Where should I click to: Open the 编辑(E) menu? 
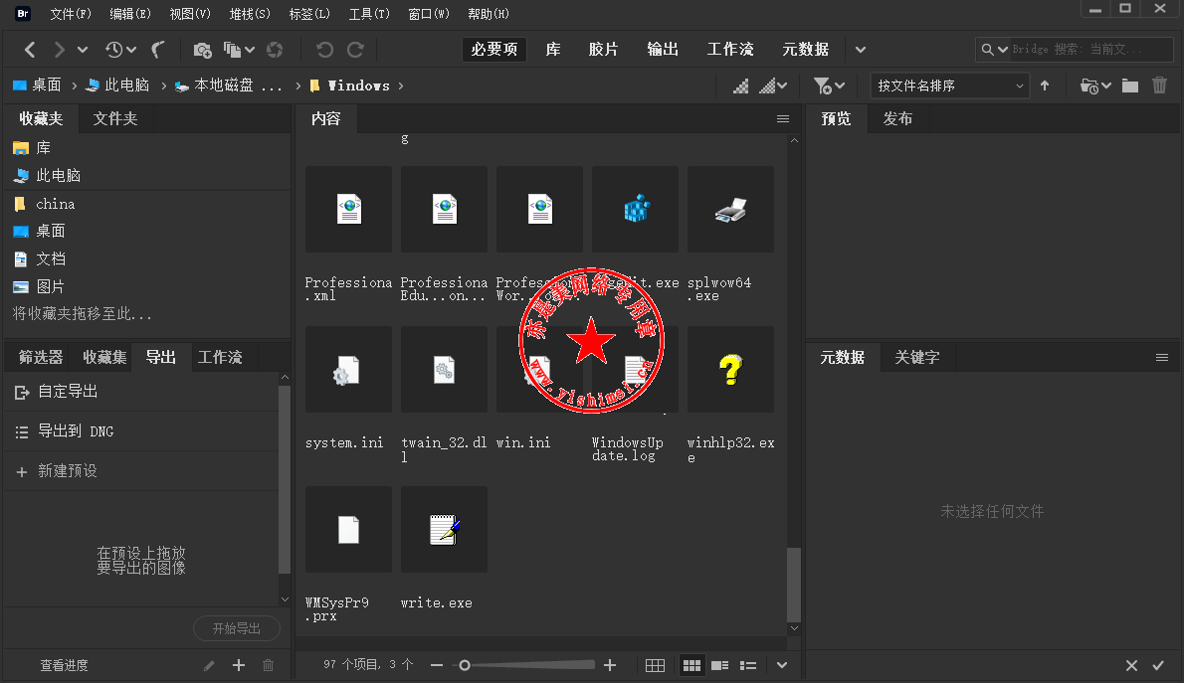(130, 14)
